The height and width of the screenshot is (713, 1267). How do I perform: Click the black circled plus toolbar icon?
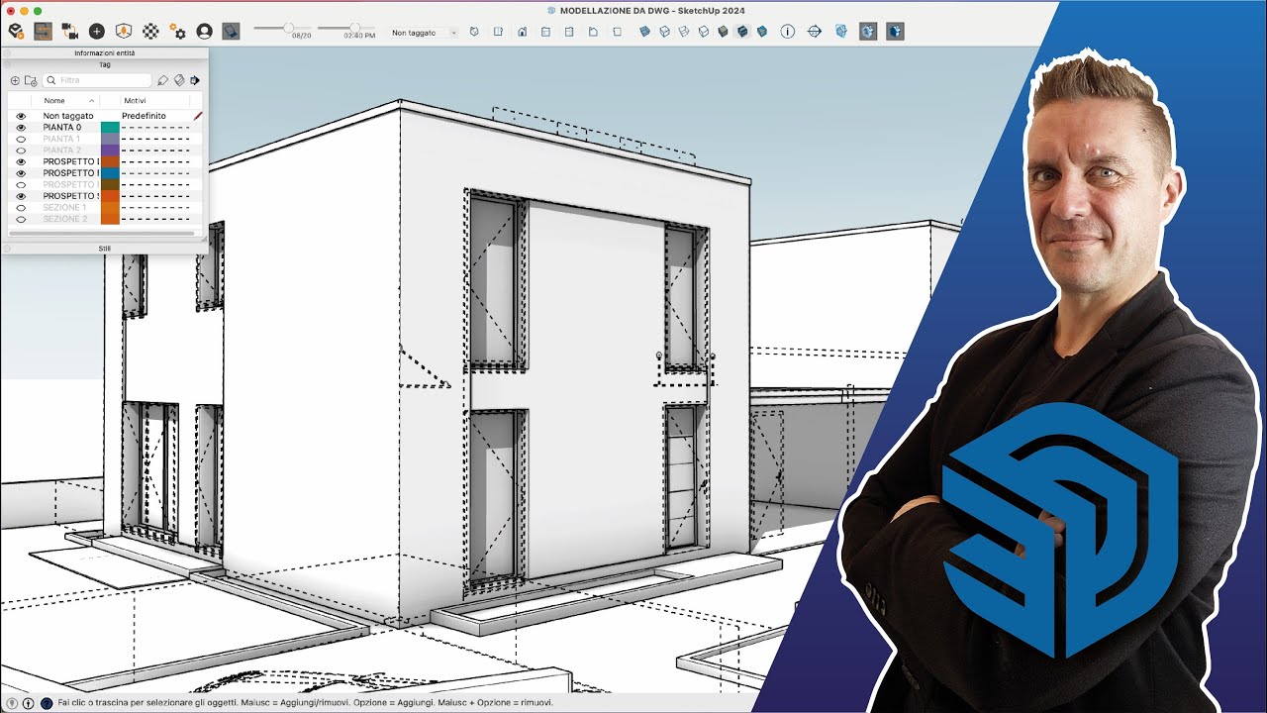tap(96, 32)
